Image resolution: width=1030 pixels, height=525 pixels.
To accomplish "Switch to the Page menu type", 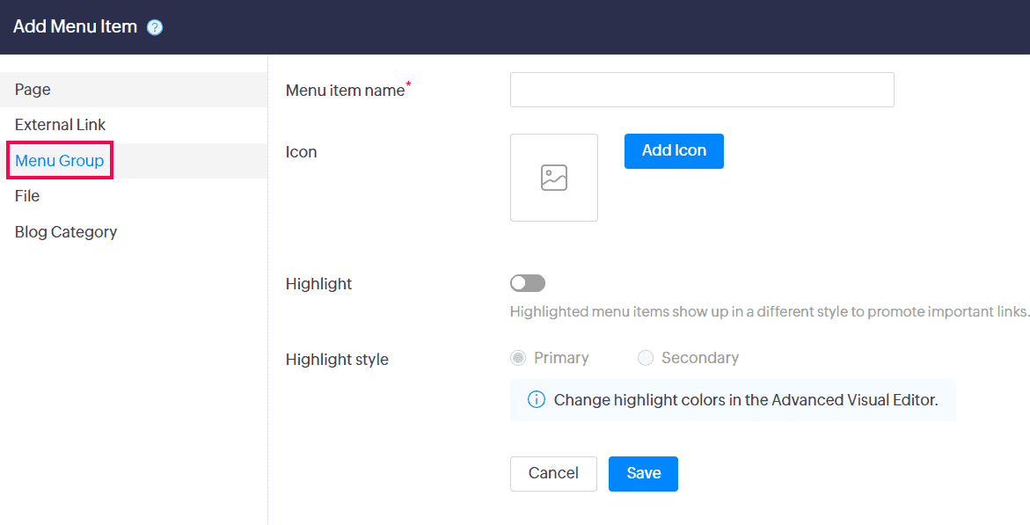I will [134, 90].
